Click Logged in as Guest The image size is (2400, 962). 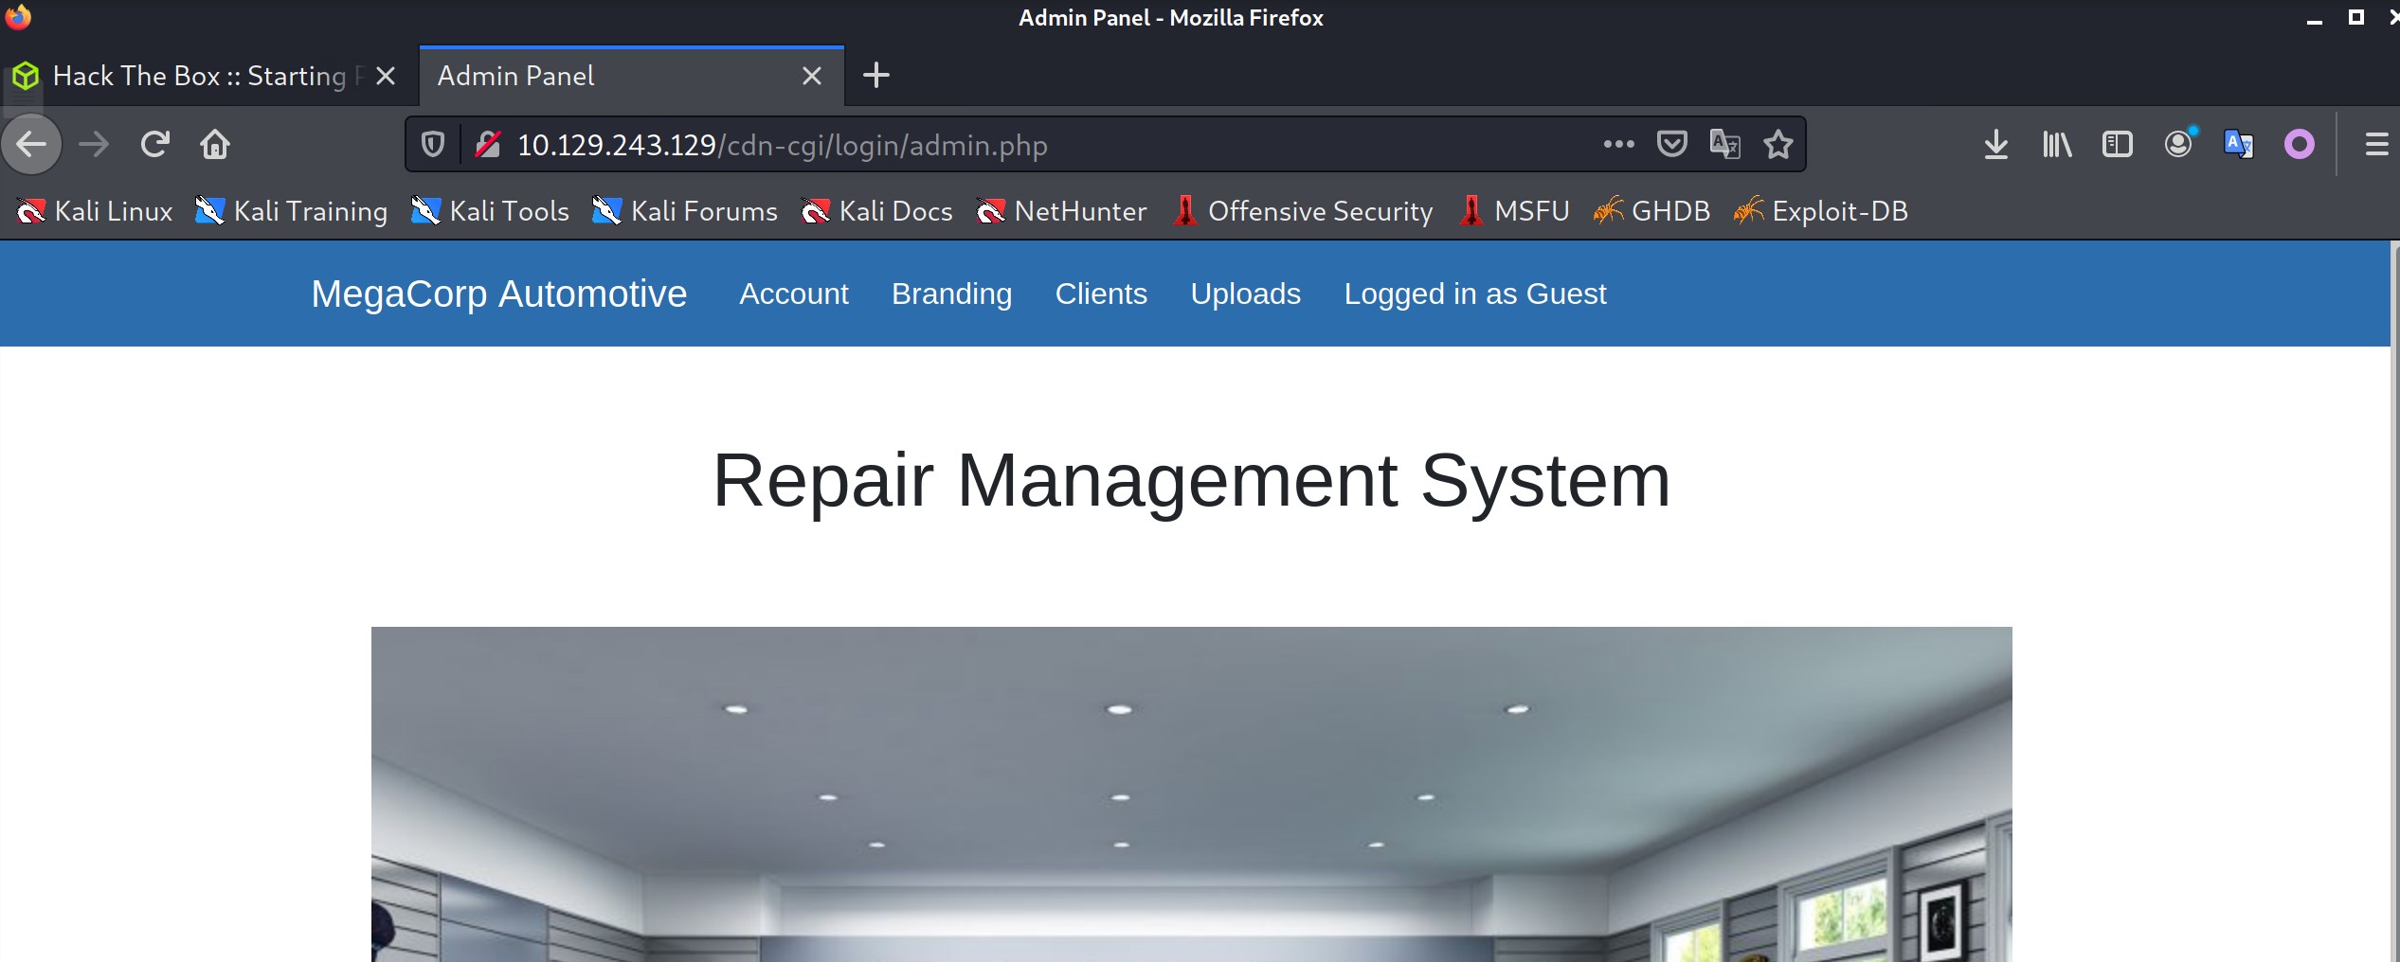click(x=1475, y=294)
